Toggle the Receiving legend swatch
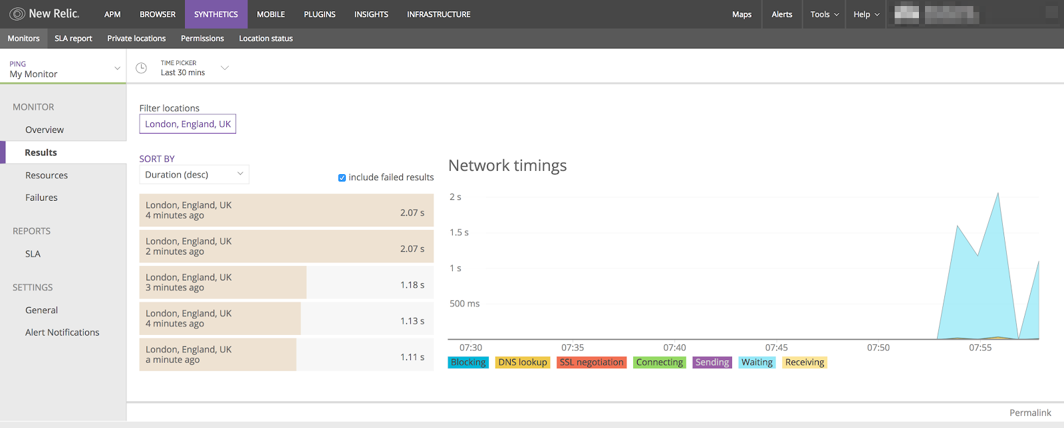This screenshot has height=428, width=1064. point(805,362)
